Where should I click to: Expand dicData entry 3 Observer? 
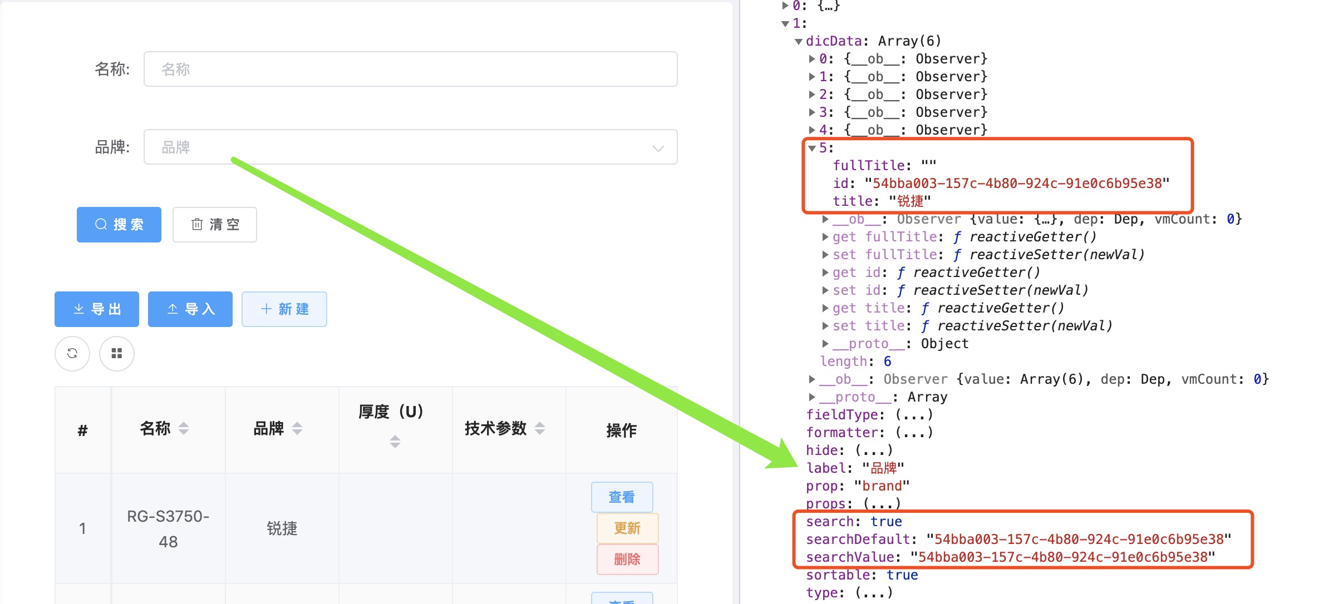(812, 112)
